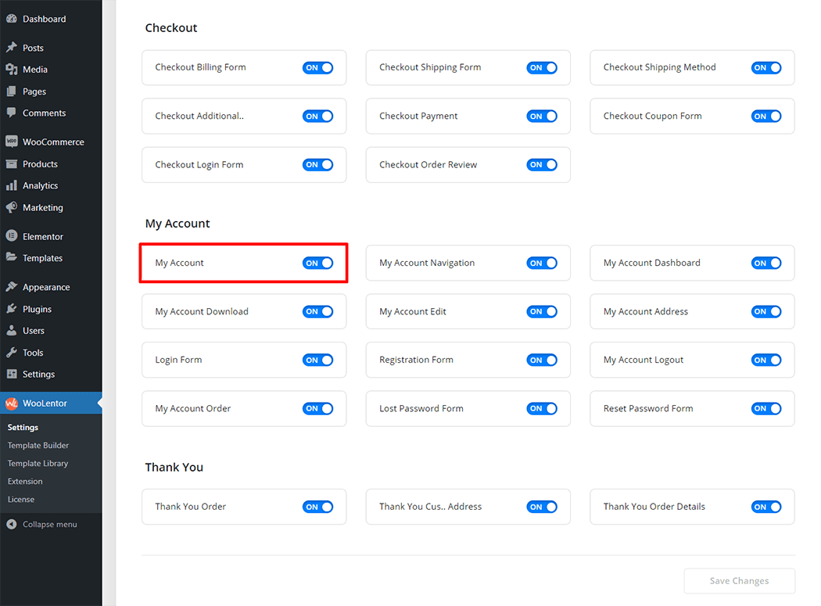Click the Marketing megaphone icon
Viewport: 821px width, 606px height.
point(12,208)
